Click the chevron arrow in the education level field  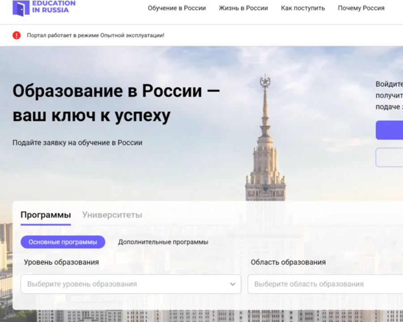[232, 284]
